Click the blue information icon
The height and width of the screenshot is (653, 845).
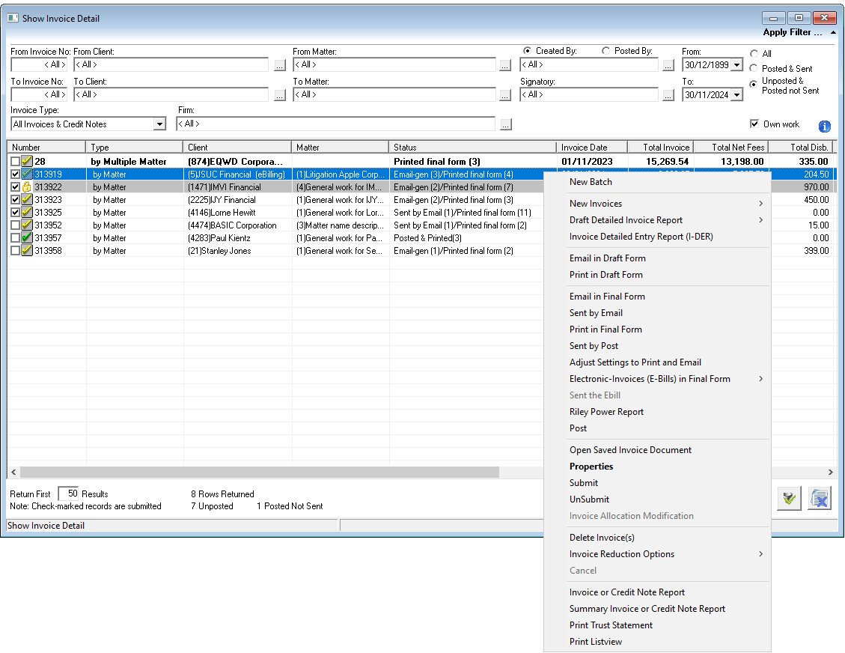point(825,126)
